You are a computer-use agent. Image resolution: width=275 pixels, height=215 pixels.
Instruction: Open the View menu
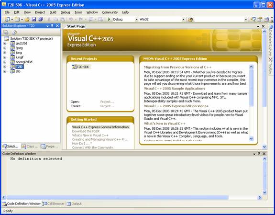[x=27, y=12]
